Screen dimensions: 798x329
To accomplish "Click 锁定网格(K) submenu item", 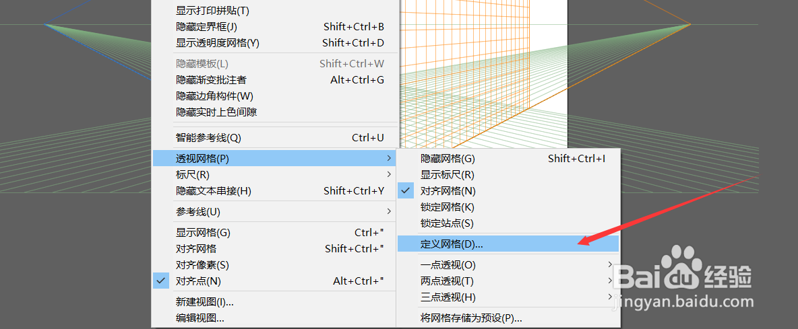I will 508,207.
